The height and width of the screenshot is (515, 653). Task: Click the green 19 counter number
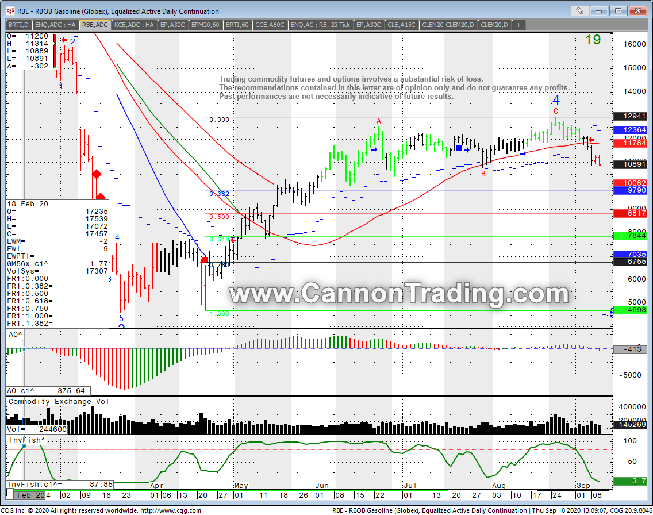(x=593, y=40)
